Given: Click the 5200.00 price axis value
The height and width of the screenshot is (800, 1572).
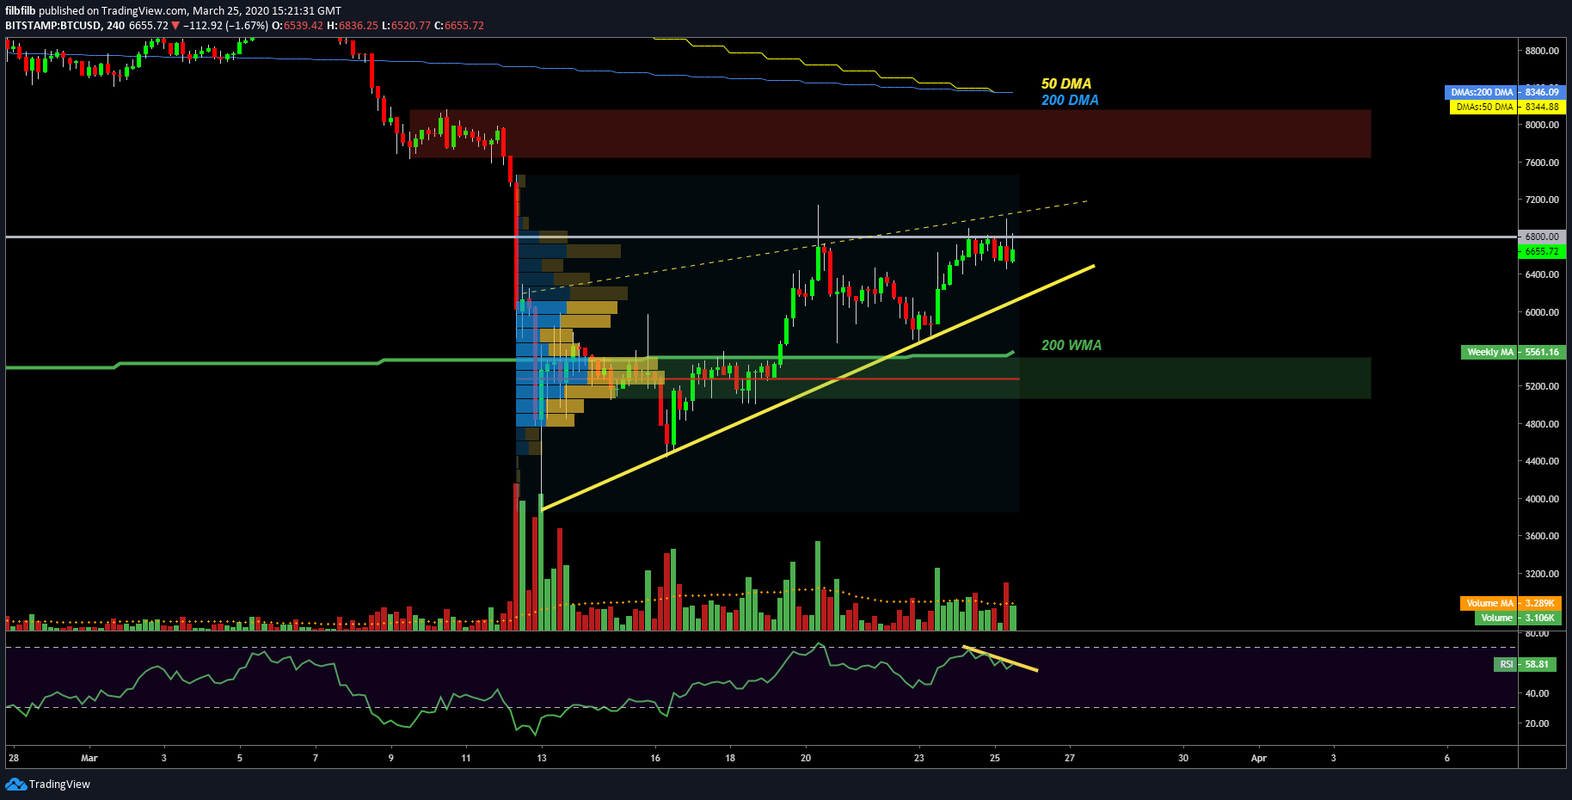Looking at the screenshot, I should pos(1542,386).
